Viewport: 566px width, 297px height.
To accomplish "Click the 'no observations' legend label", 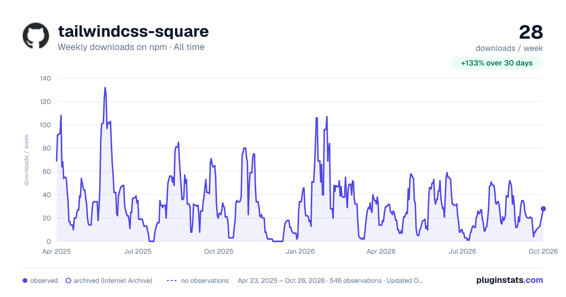I will [205, 280].
